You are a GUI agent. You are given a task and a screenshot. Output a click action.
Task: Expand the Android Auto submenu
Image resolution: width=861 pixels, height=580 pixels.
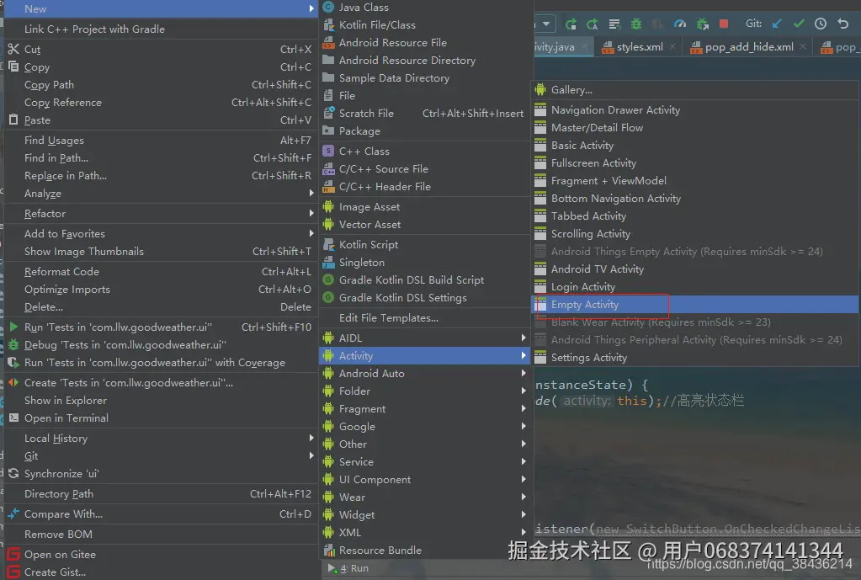424,374
